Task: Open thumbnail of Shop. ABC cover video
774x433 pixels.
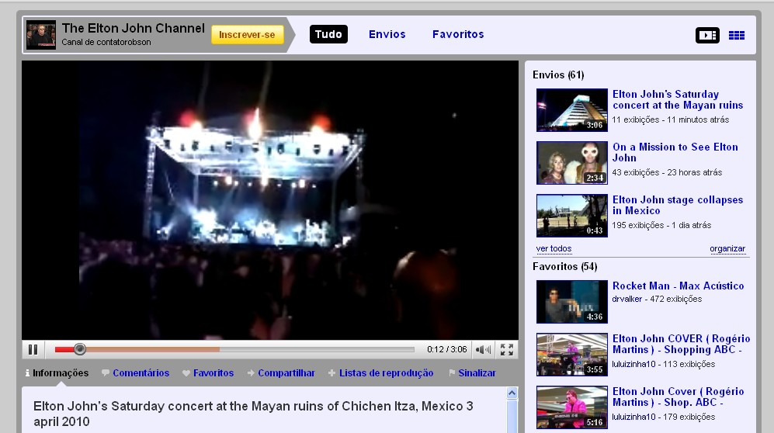Action: [x=572, y=407]
